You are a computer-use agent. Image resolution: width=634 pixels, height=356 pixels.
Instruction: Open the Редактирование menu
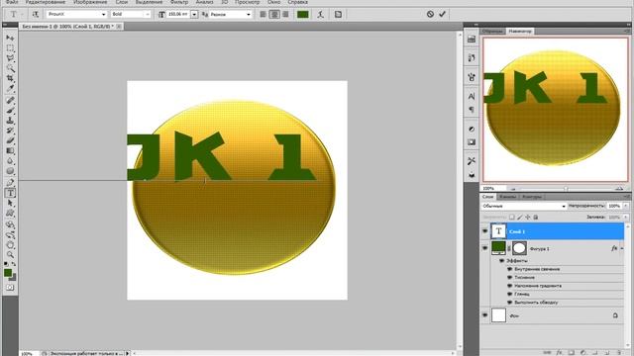point(46,2)
